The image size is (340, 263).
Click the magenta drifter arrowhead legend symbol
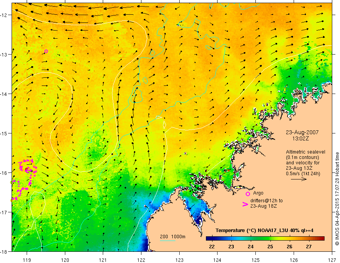click(x=245, y=204)
